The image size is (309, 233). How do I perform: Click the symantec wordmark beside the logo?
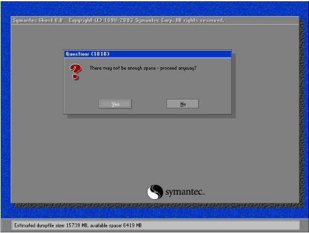coord(185,192)
